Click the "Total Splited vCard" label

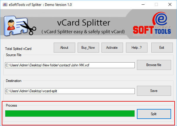click(18, 49)
